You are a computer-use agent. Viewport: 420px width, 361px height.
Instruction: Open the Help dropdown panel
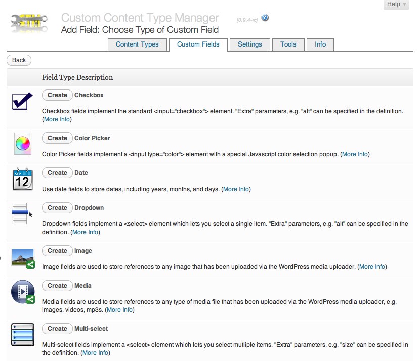(396, 4)
